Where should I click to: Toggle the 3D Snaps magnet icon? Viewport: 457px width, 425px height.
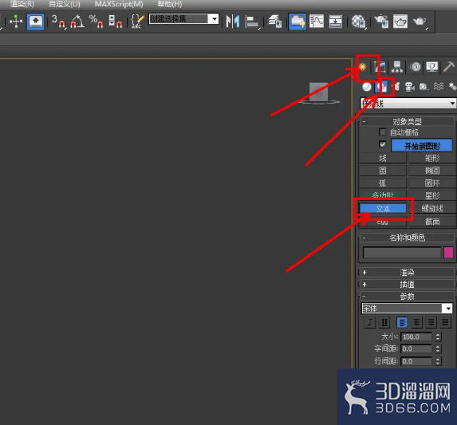point(58,22)
